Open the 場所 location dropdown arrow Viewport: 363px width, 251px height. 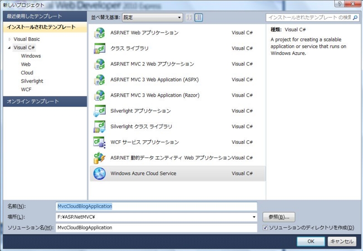[254, 217]
